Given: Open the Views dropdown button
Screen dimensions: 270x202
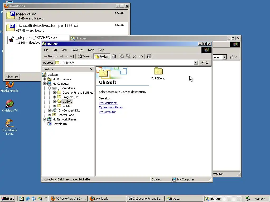Looking at the screenshot, I should (x=150, y=56).
